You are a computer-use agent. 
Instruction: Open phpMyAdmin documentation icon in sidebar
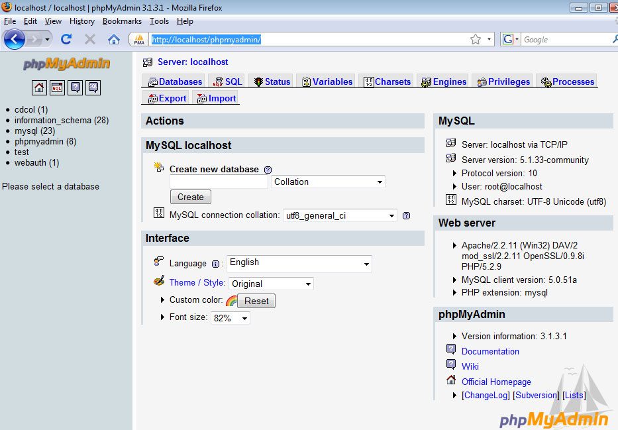coord(75,87)
